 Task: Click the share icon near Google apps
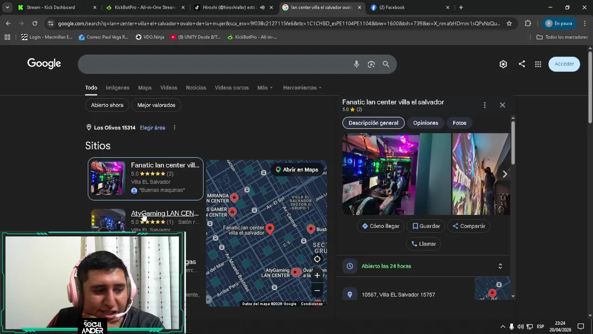click(522, 64)
